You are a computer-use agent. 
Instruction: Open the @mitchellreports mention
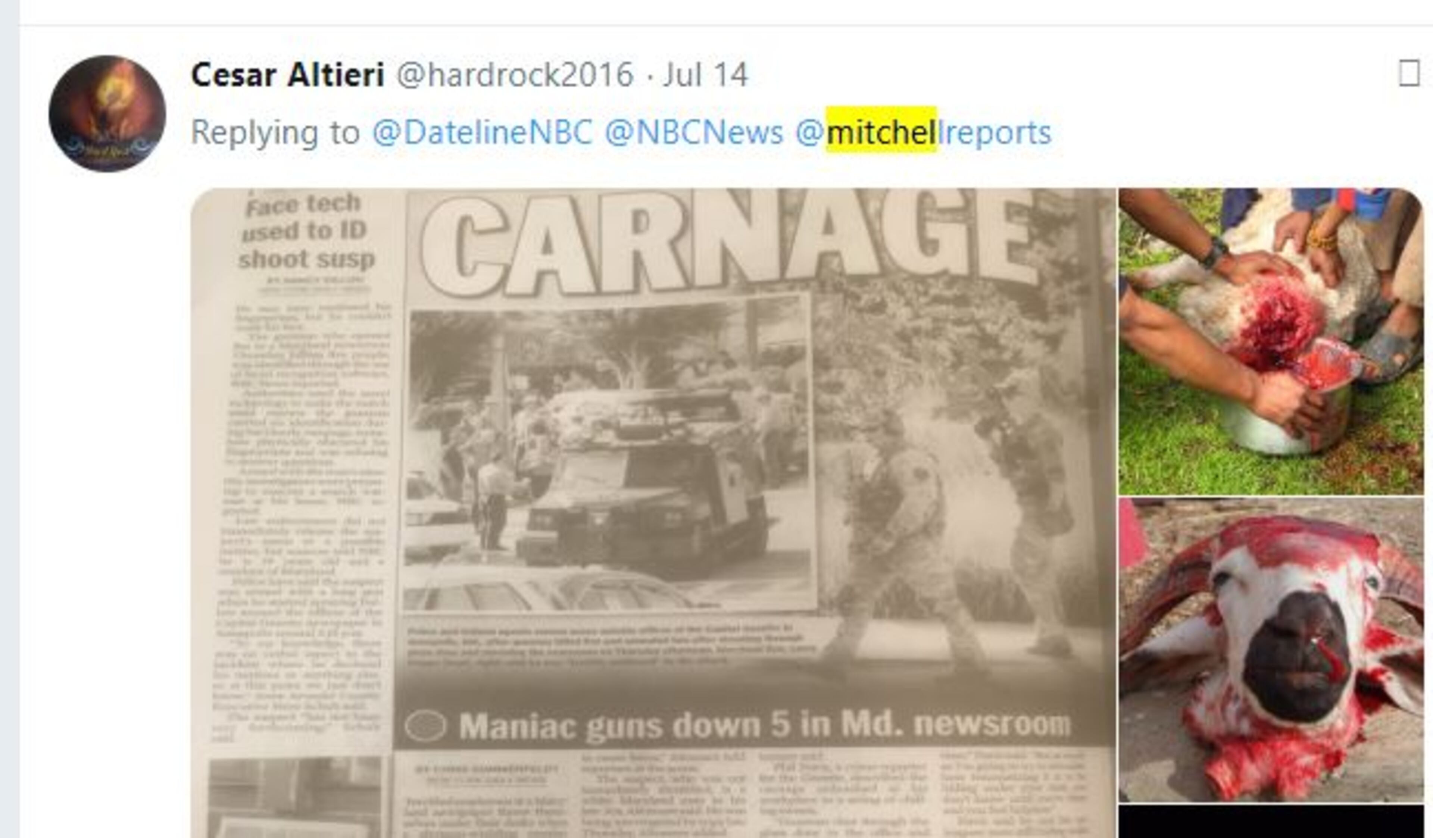924,132
